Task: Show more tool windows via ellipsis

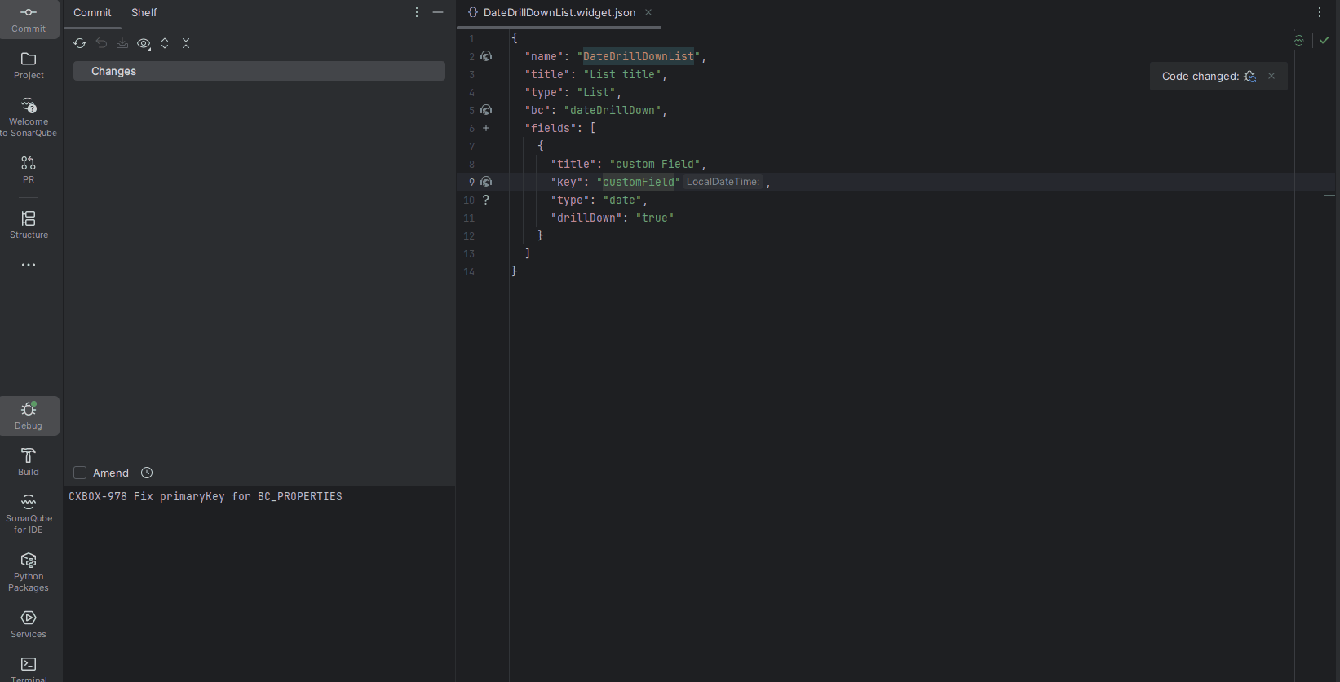Action: pos(29,265)
